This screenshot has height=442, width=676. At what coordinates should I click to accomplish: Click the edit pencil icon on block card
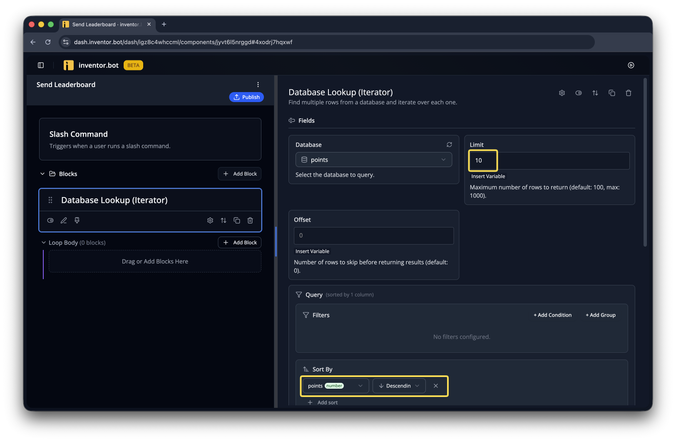[64, 220]
